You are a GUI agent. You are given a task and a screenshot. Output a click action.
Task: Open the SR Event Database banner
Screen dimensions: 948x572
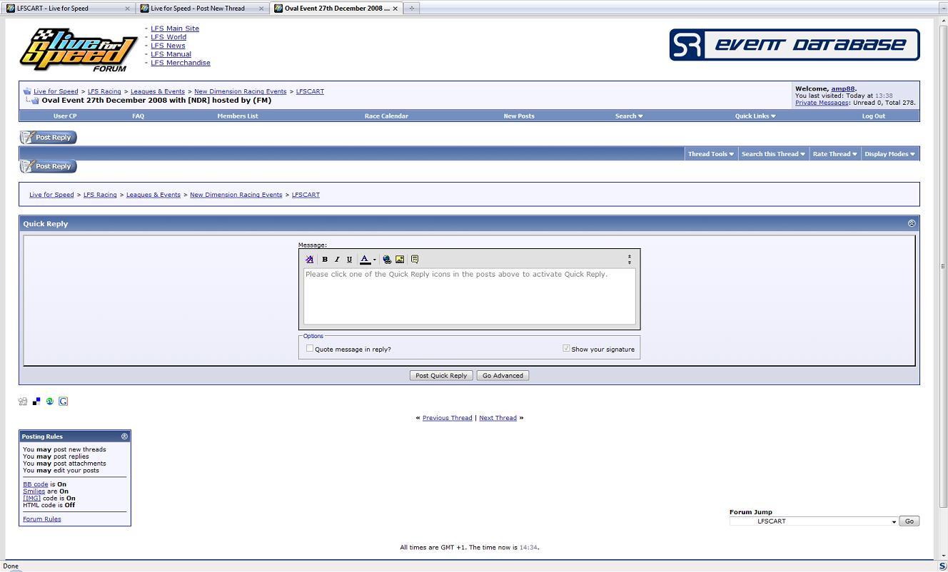click(795, 45)
